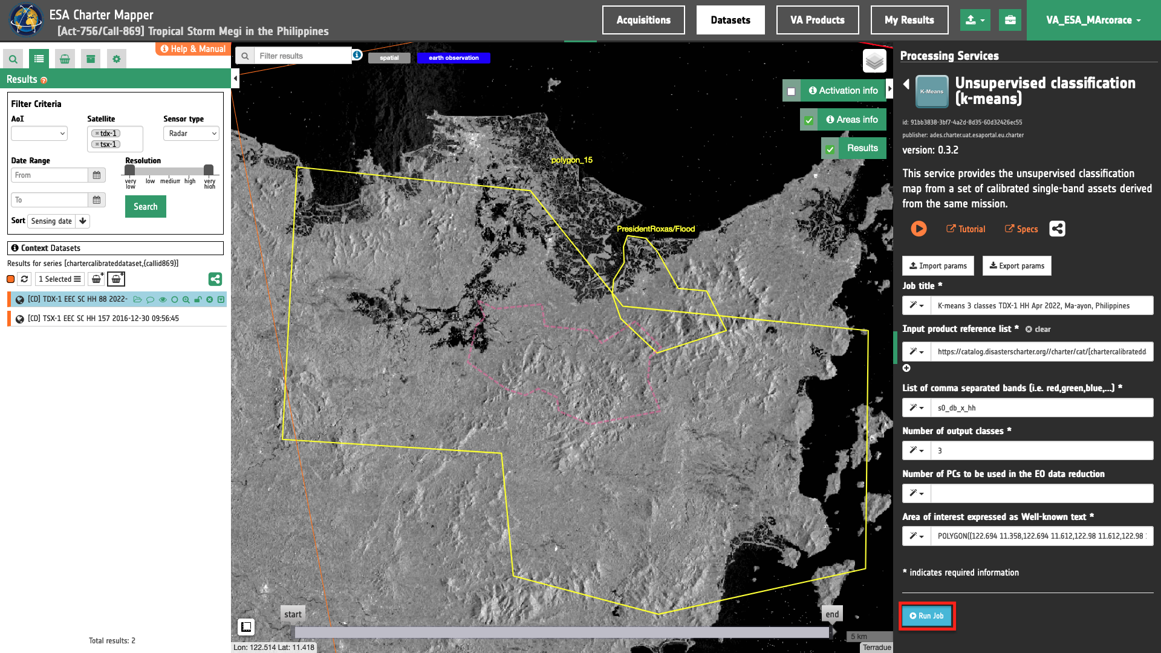Click filter results info icon on map

tap(357, 55)
